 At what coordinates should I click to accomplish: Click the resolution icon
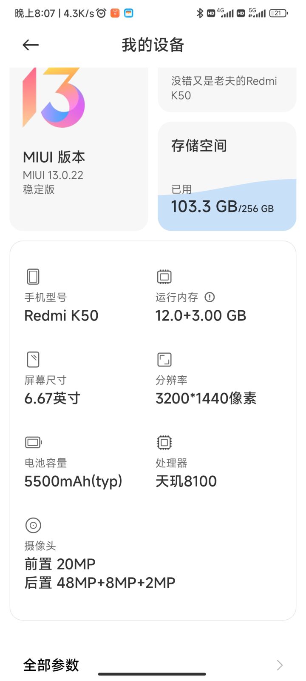tap(164, 359)
